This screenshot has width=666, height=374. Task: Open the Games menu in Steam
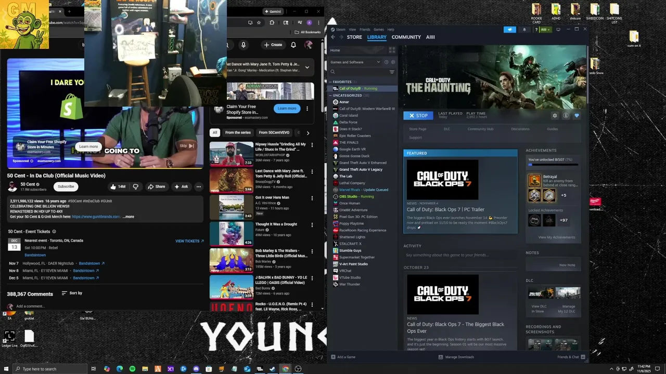tap(379, 30)
